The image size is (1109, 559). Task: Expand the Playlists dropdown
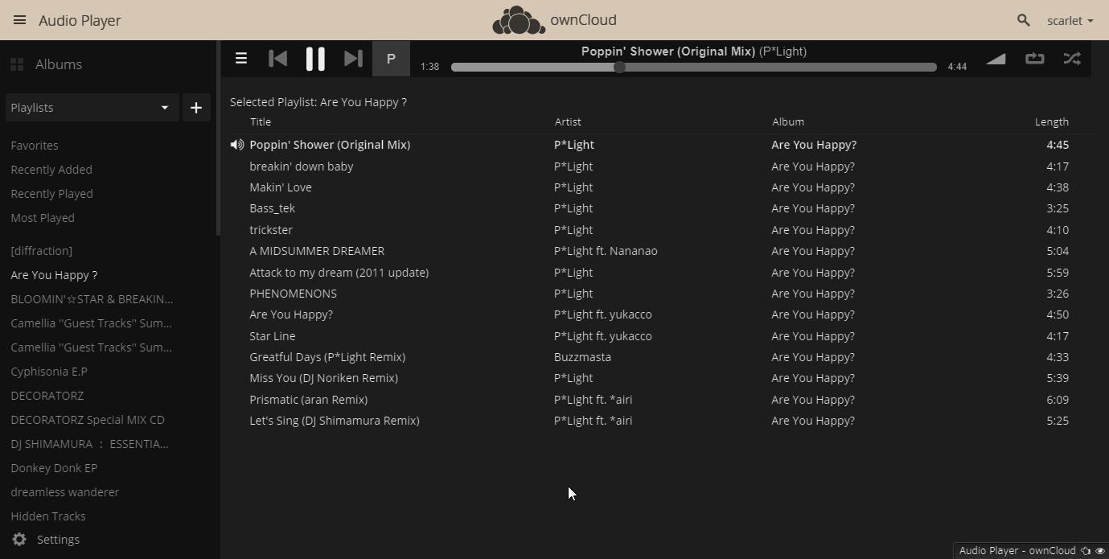click(90, 108)
